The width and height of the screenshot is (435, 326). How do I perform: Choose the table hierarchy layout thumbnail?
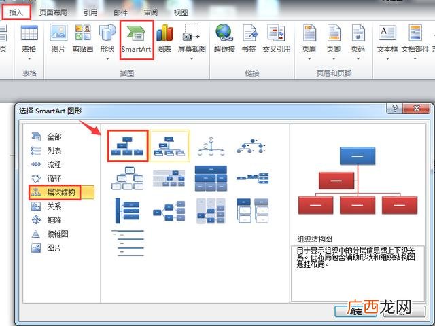point(211,178)
